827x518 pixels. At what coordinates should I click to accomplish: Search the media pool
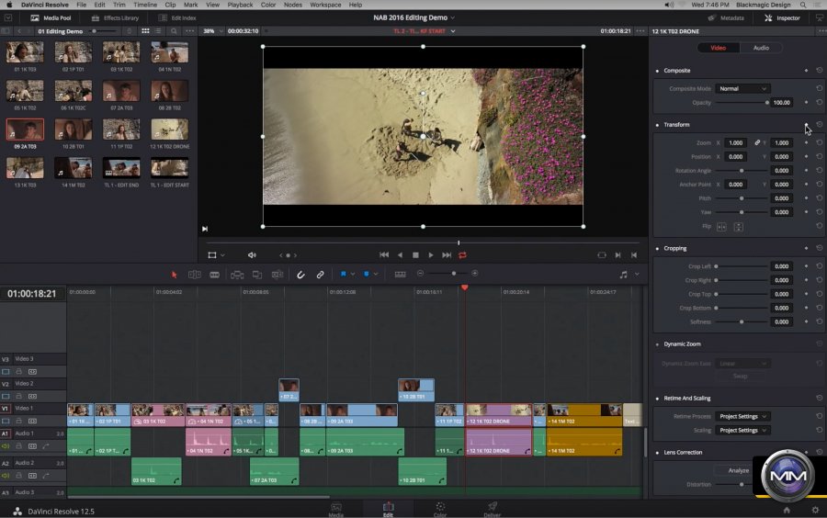174,31
